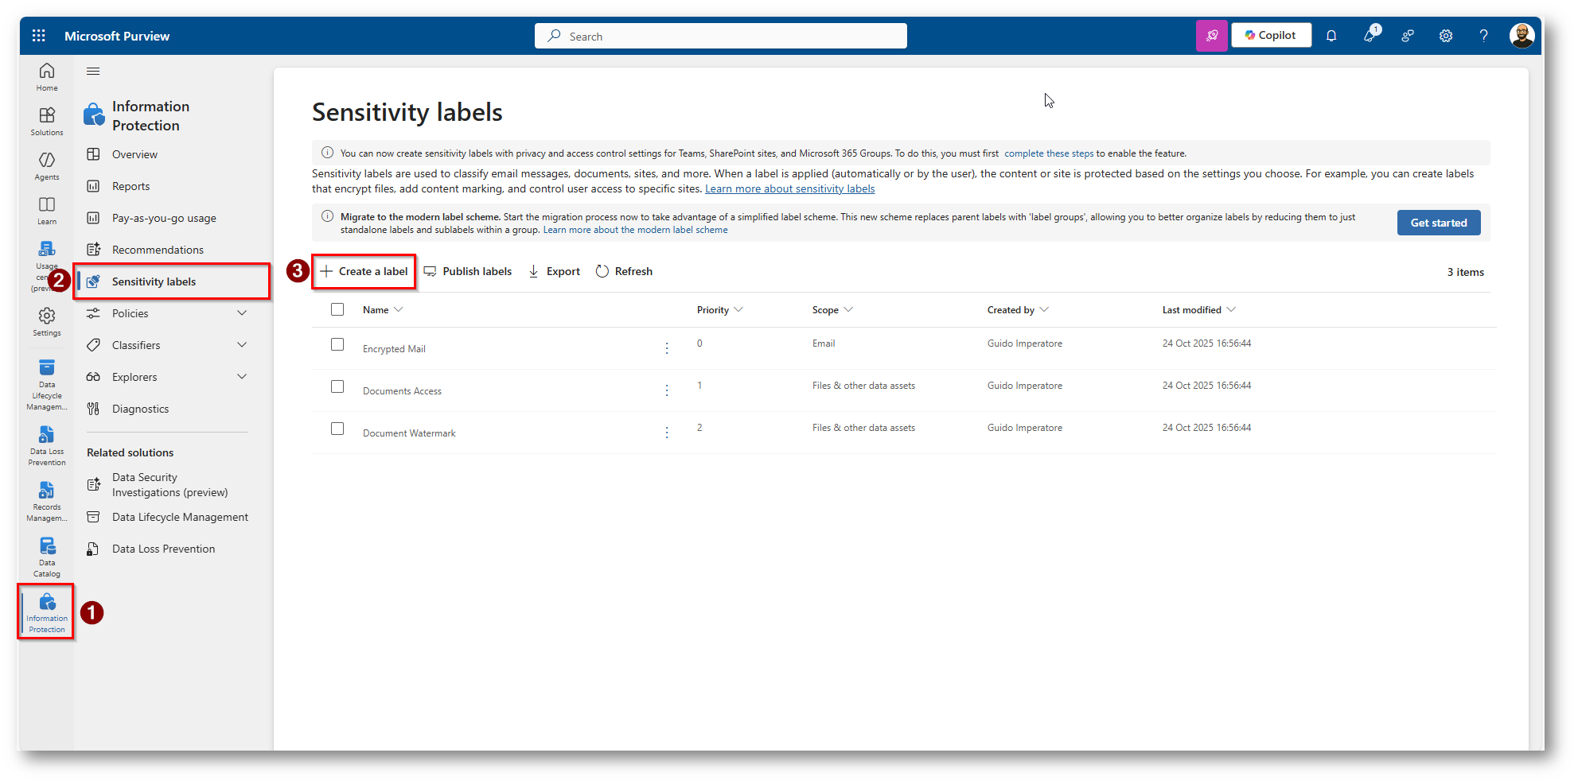Tick the Encrypted Mail checkbox
The image size is (1578, 784).
[x=337, y=344]
